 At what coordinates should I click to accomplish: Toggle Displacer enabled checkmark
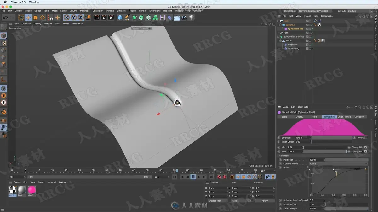[312, 45]
